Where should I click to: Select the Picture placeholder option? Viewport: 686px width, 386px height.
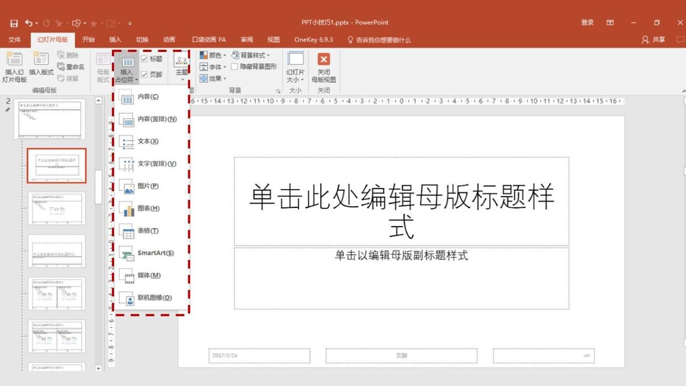coord(148,186)
